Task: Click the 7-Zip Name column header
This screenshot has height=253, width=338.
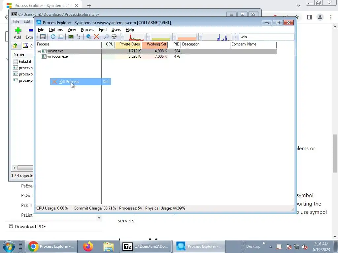Action: click(x=22, y=54)
